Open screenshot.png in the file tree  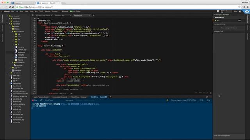[22, 58]
